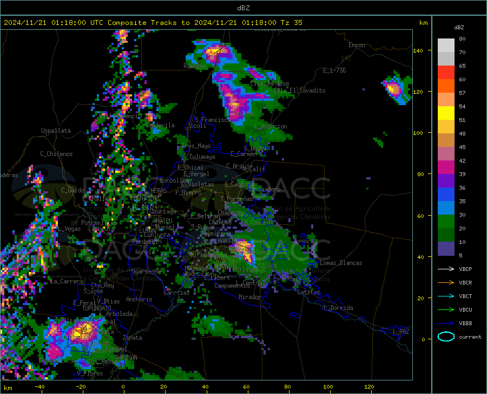Select the bright green 20–30 dBZ swatch
The height and width of the screenshot is (394, 487).
click(446, 222)
